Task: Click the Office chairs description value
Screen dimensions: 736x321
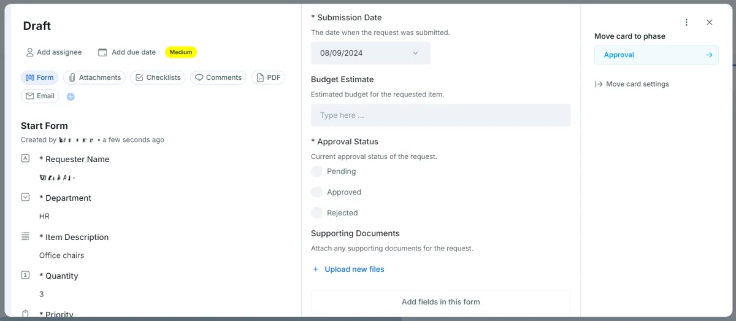Action: [61, 255]
